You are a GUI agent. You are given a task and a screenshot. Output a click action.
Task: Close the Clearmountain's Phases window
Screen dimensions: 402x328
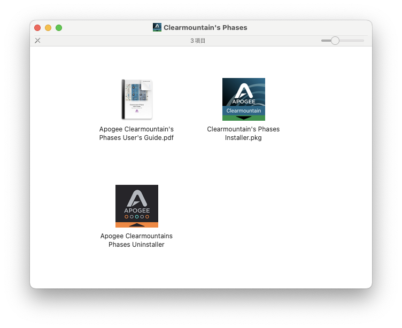tap(37, 28)
